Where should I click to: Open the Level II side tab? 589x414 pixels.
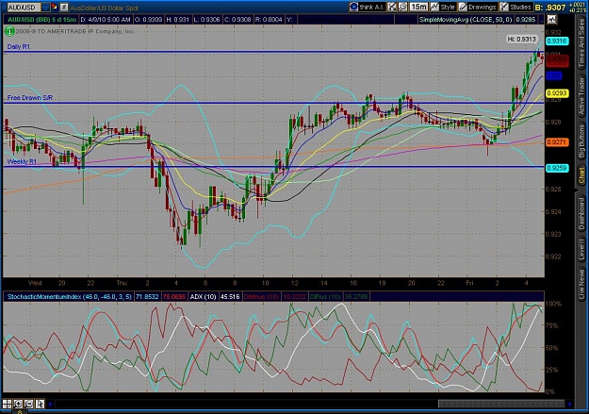(581, 250)
